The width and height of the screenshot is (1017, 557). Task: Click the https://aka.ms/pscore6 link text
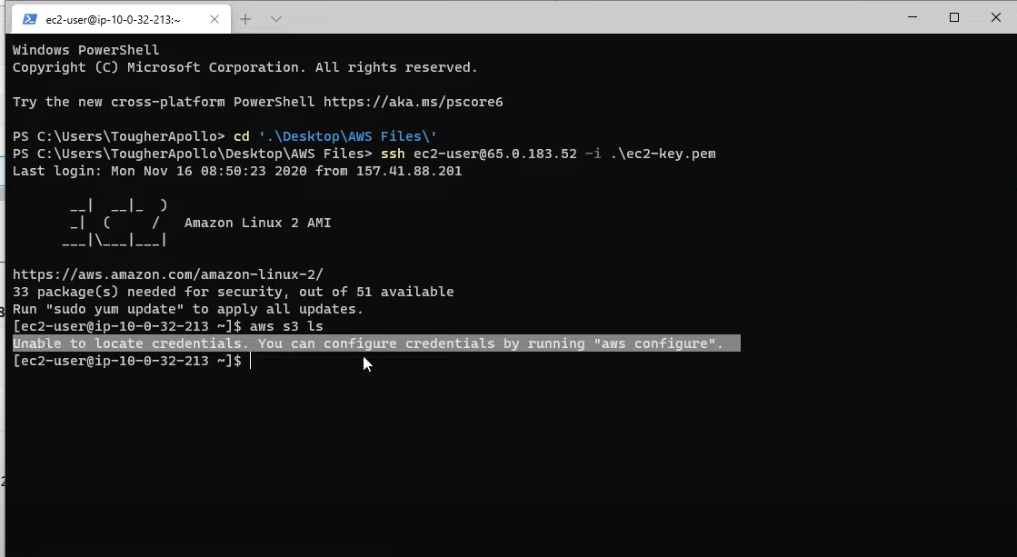pyautogui.click(x=414, y=102)
